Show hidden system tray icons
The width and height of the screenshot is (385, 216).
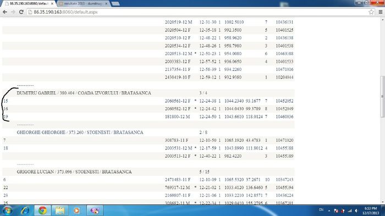point(329,211)
